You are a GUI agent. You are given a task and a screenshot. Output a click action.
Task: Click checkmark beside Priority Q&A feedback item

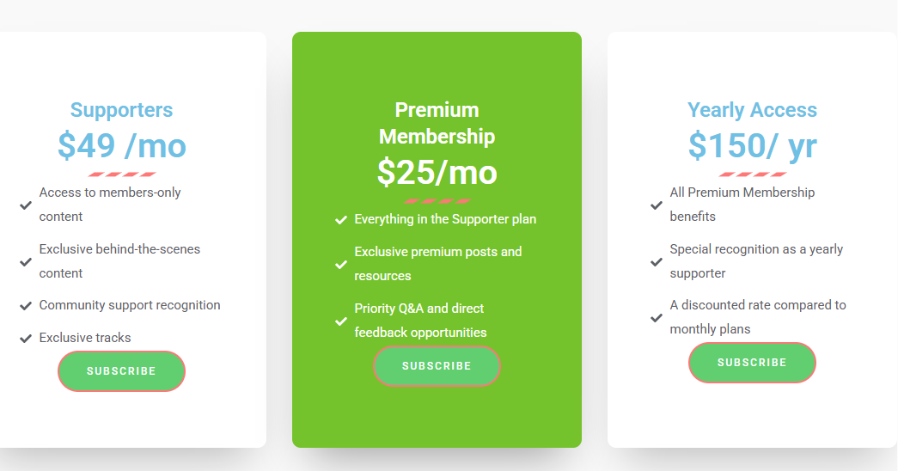[341, 321]
